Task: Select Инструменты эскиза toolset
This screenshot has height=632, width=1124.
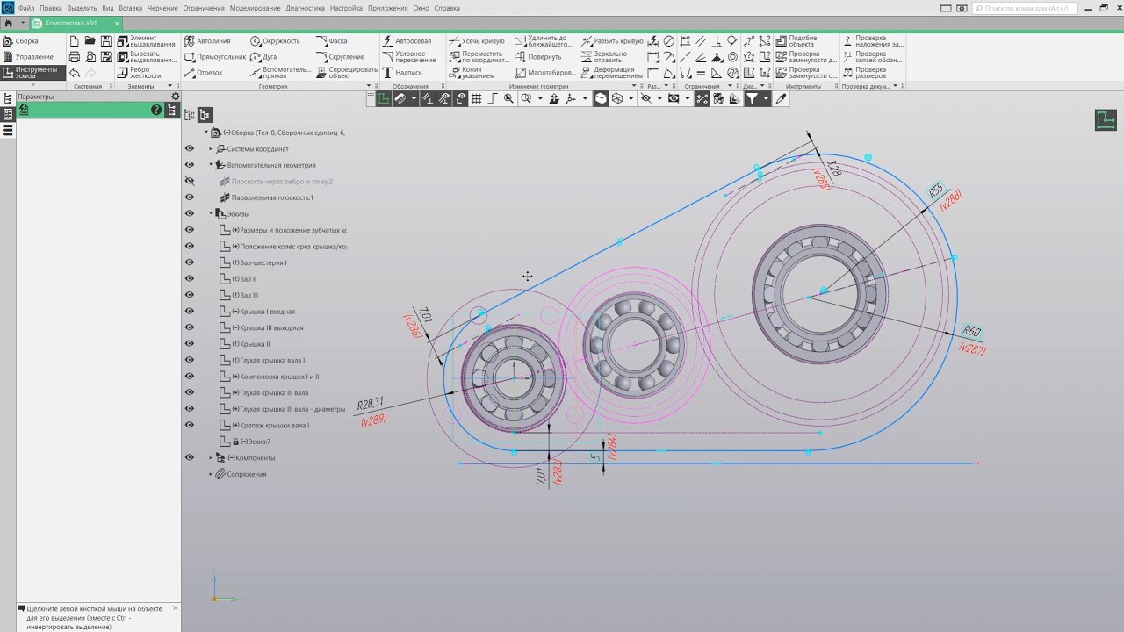Action: click(x=33, y=73)
